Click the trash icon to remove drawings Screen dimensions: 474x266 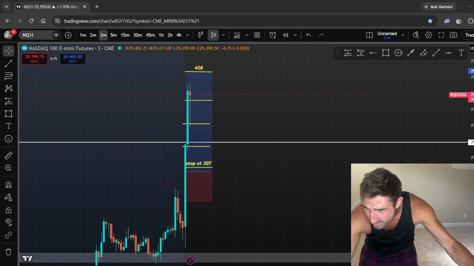(x=9, y=252)
